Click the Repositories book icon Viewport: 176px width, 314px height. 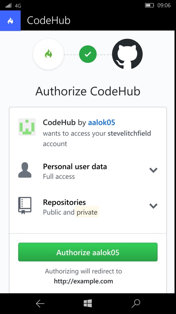25,206
